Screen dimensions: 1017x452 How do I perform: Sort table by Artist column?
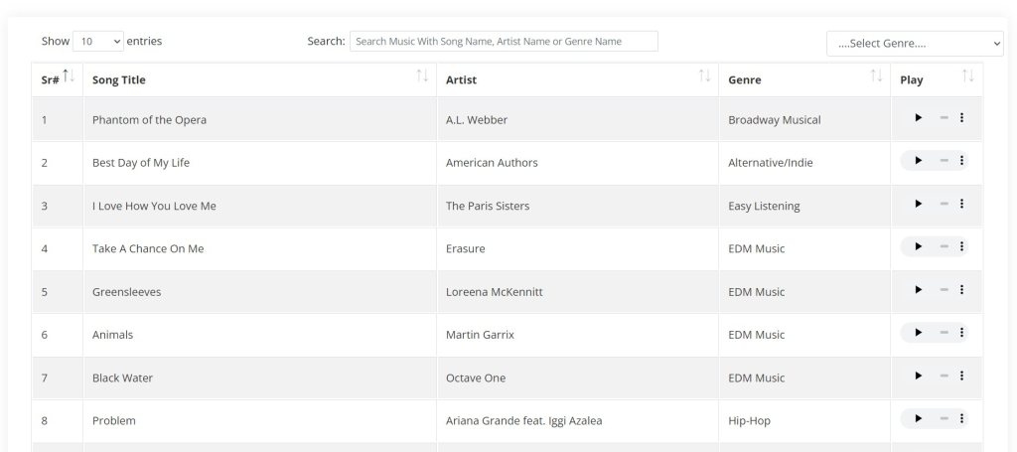pos(578,79)
